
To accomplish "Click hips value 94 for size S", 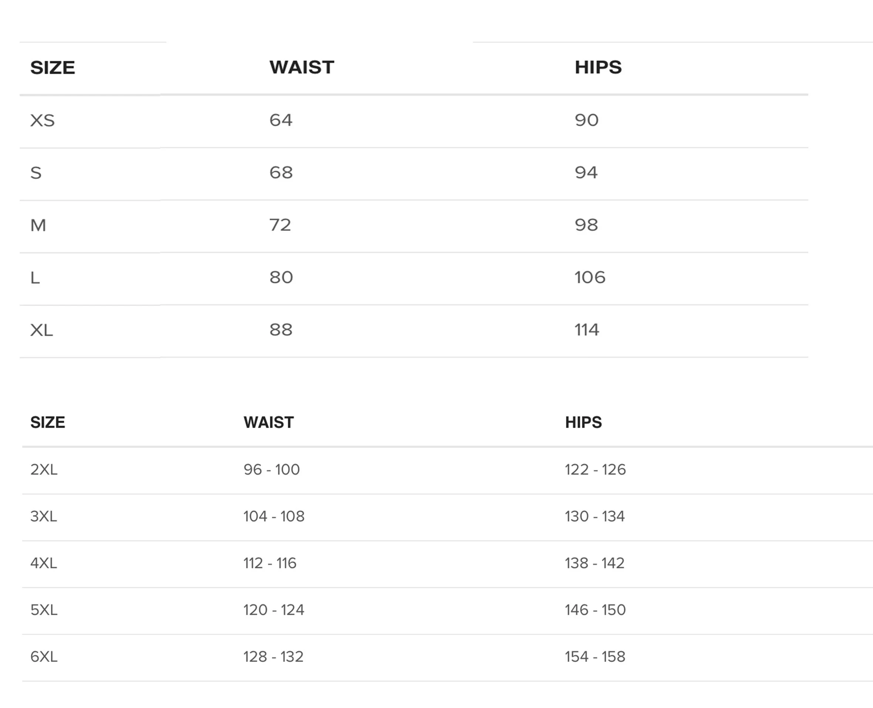I will tap(586, 172).
